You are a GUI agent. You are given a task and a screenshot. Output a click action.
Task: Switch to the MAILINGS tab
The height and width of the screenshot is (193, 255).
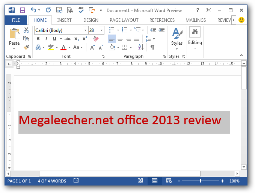[x=196, y=20]
